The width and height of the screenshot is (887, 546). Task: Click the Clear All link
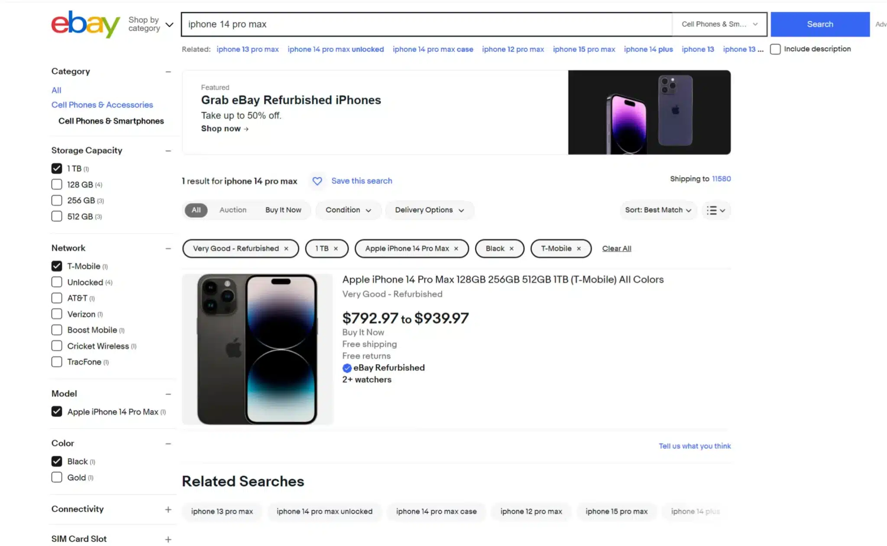616,248
